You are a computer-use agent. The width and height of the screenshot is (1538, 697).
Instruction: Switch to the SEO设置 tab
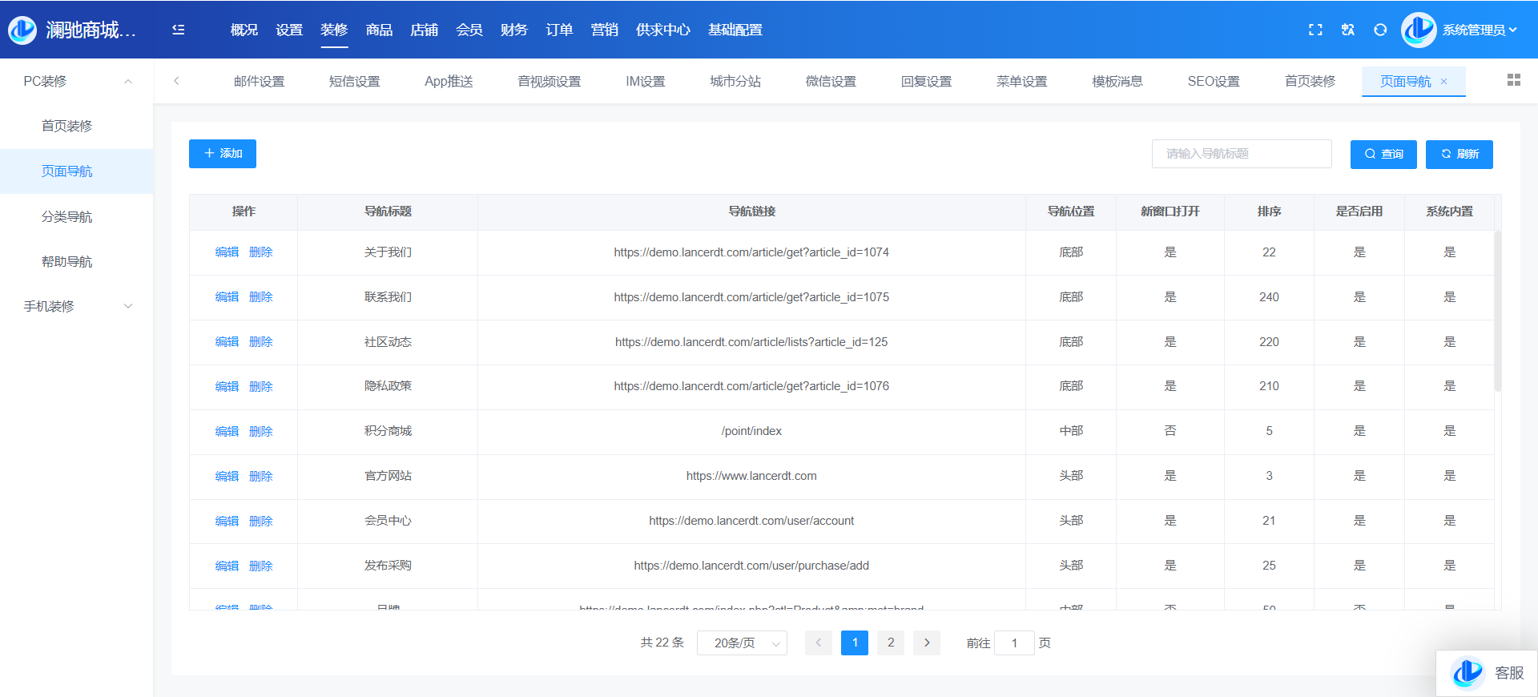1213,81
